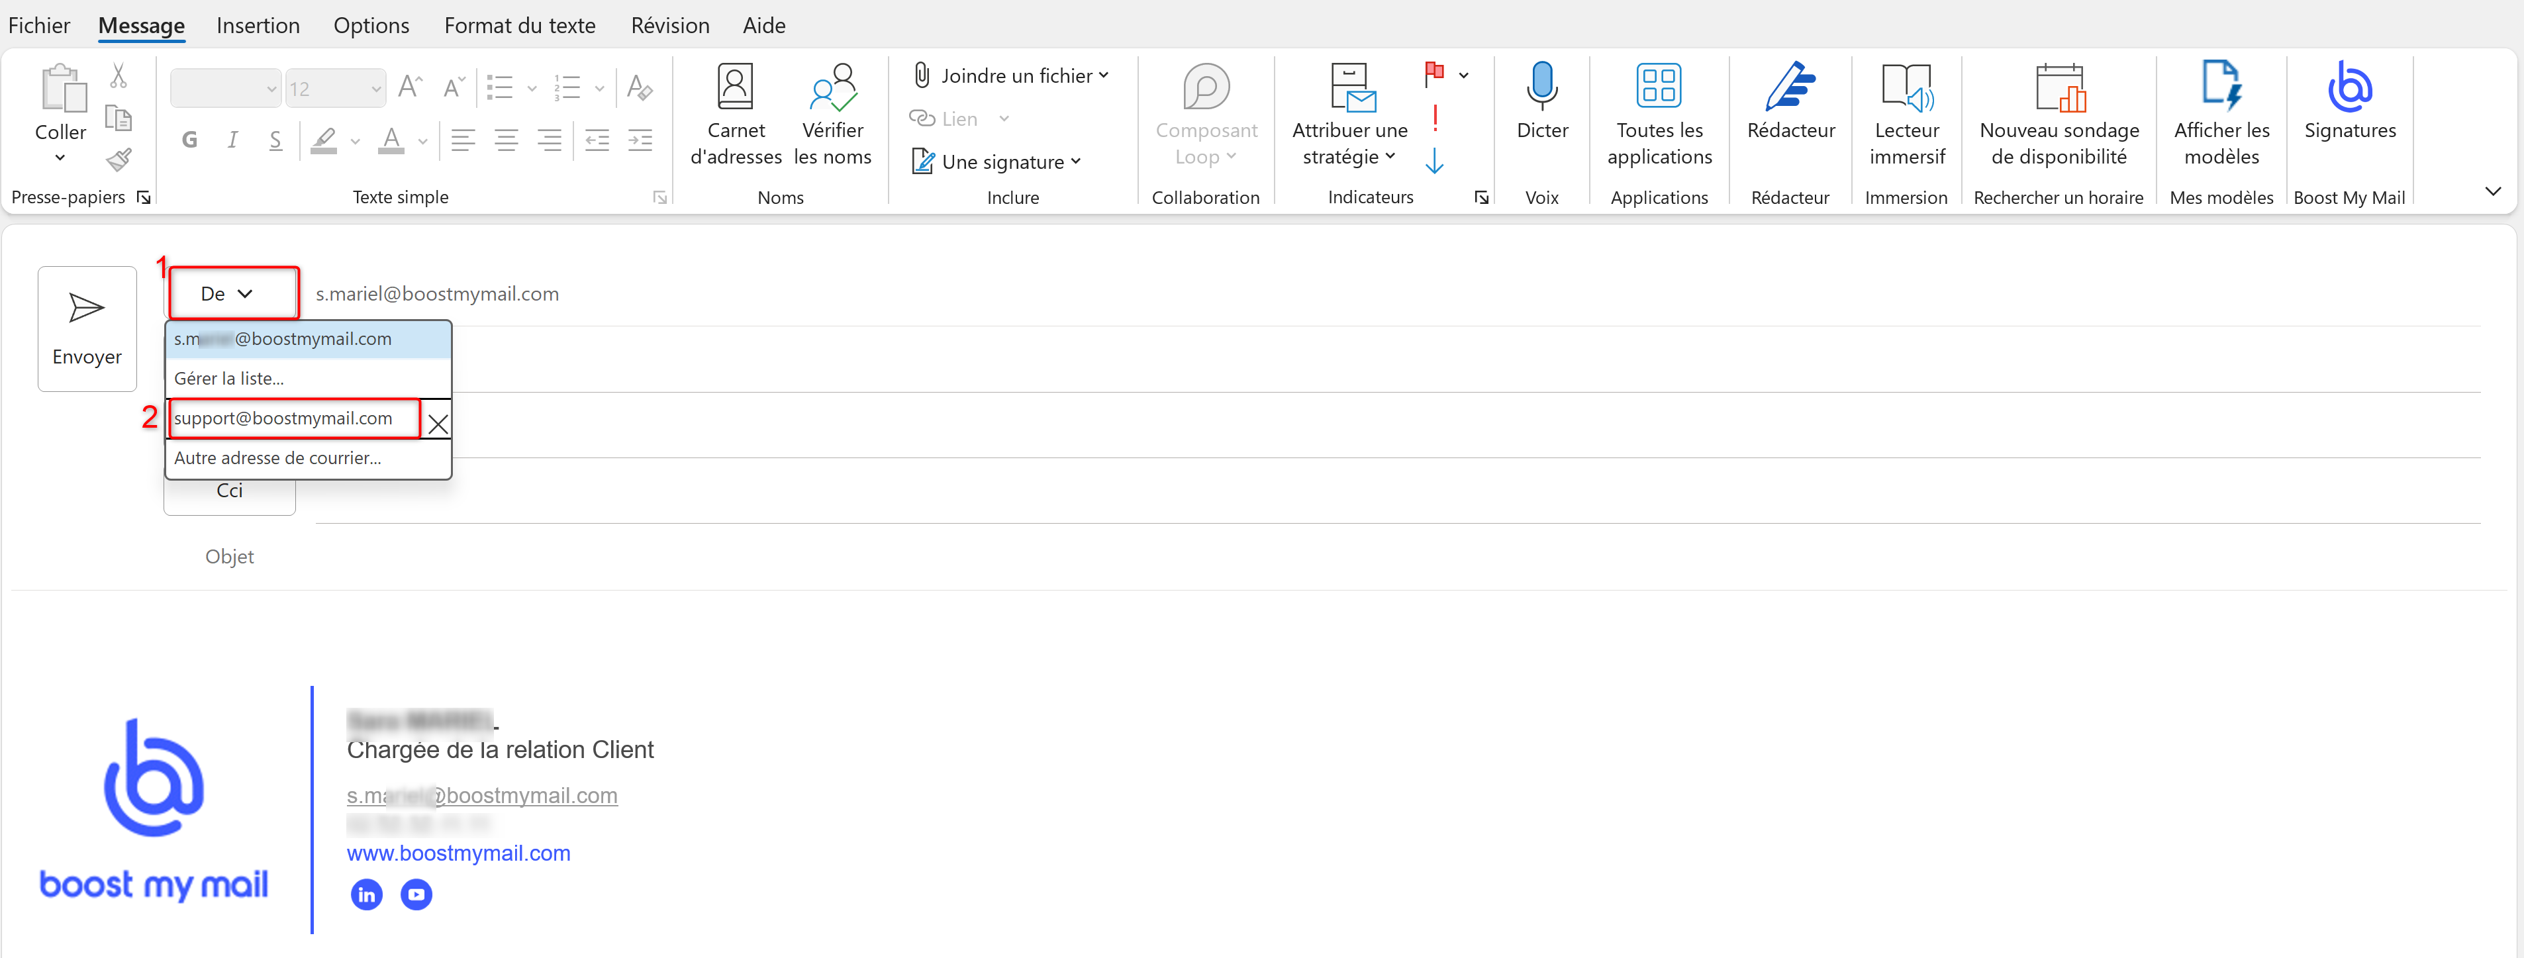Mark low importance with blue down arrow
The width and height of the screenshot is (2524, 958).
pos(1434,161)
